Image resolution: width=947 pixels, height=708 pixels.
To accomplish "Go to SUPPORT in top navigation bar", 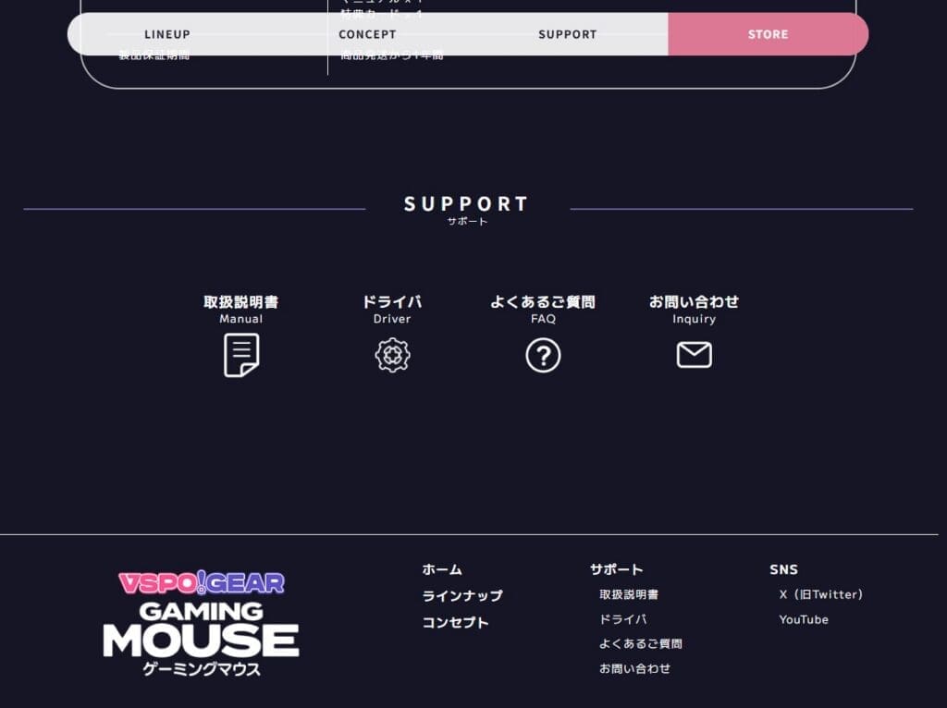I will [568, 34].
